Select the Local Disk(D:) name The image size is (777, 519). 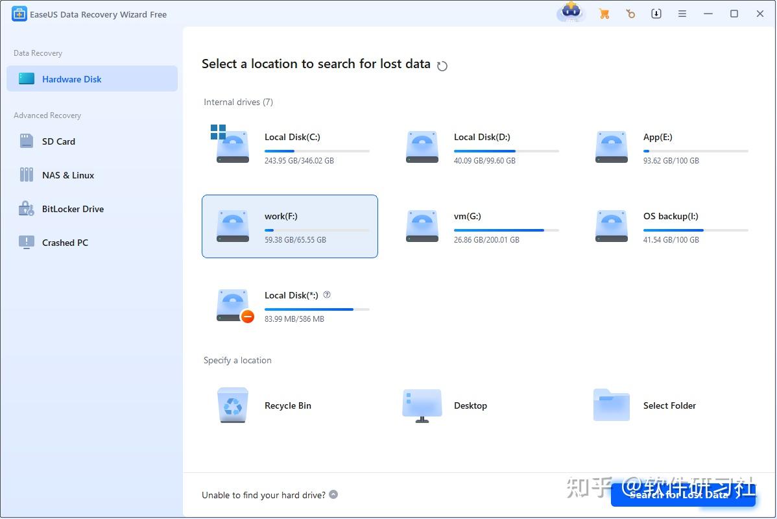click(x=482, y=137)
